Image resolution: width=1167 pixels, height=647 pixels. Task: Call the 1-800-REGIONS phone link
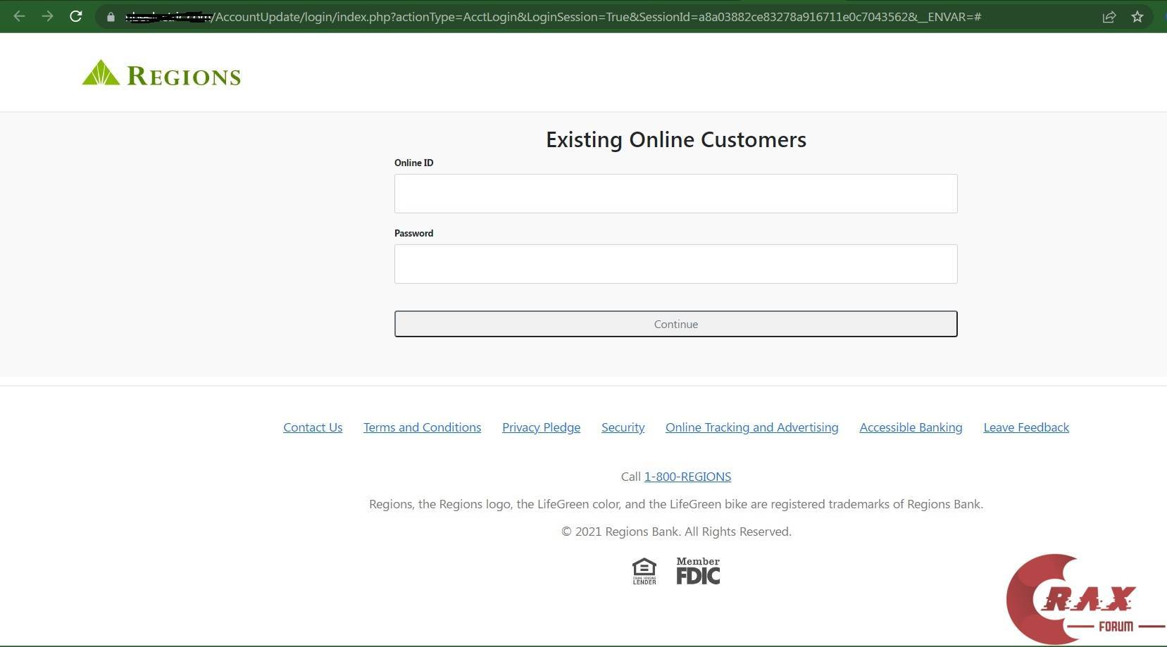click(687, 477)
